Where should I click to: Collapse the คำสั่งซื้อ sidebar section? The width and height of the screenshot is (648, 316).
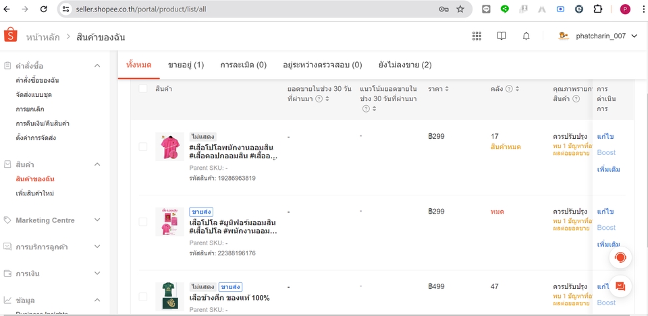point(97,65)
